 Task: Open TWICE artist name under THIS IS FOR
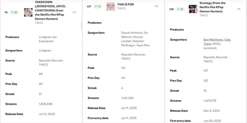[121, 8]
